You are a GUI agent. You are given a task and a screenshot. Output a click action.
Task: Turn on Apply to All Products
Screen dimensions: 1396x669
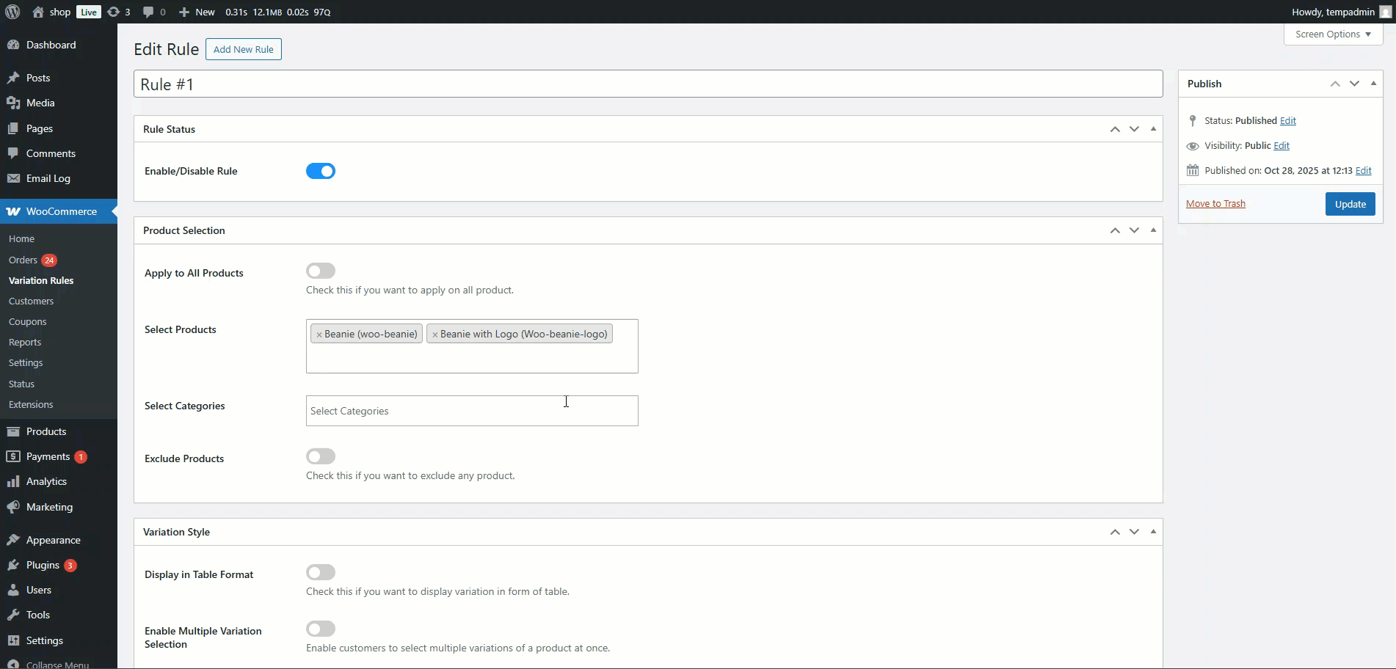click(x=321, y=271)
